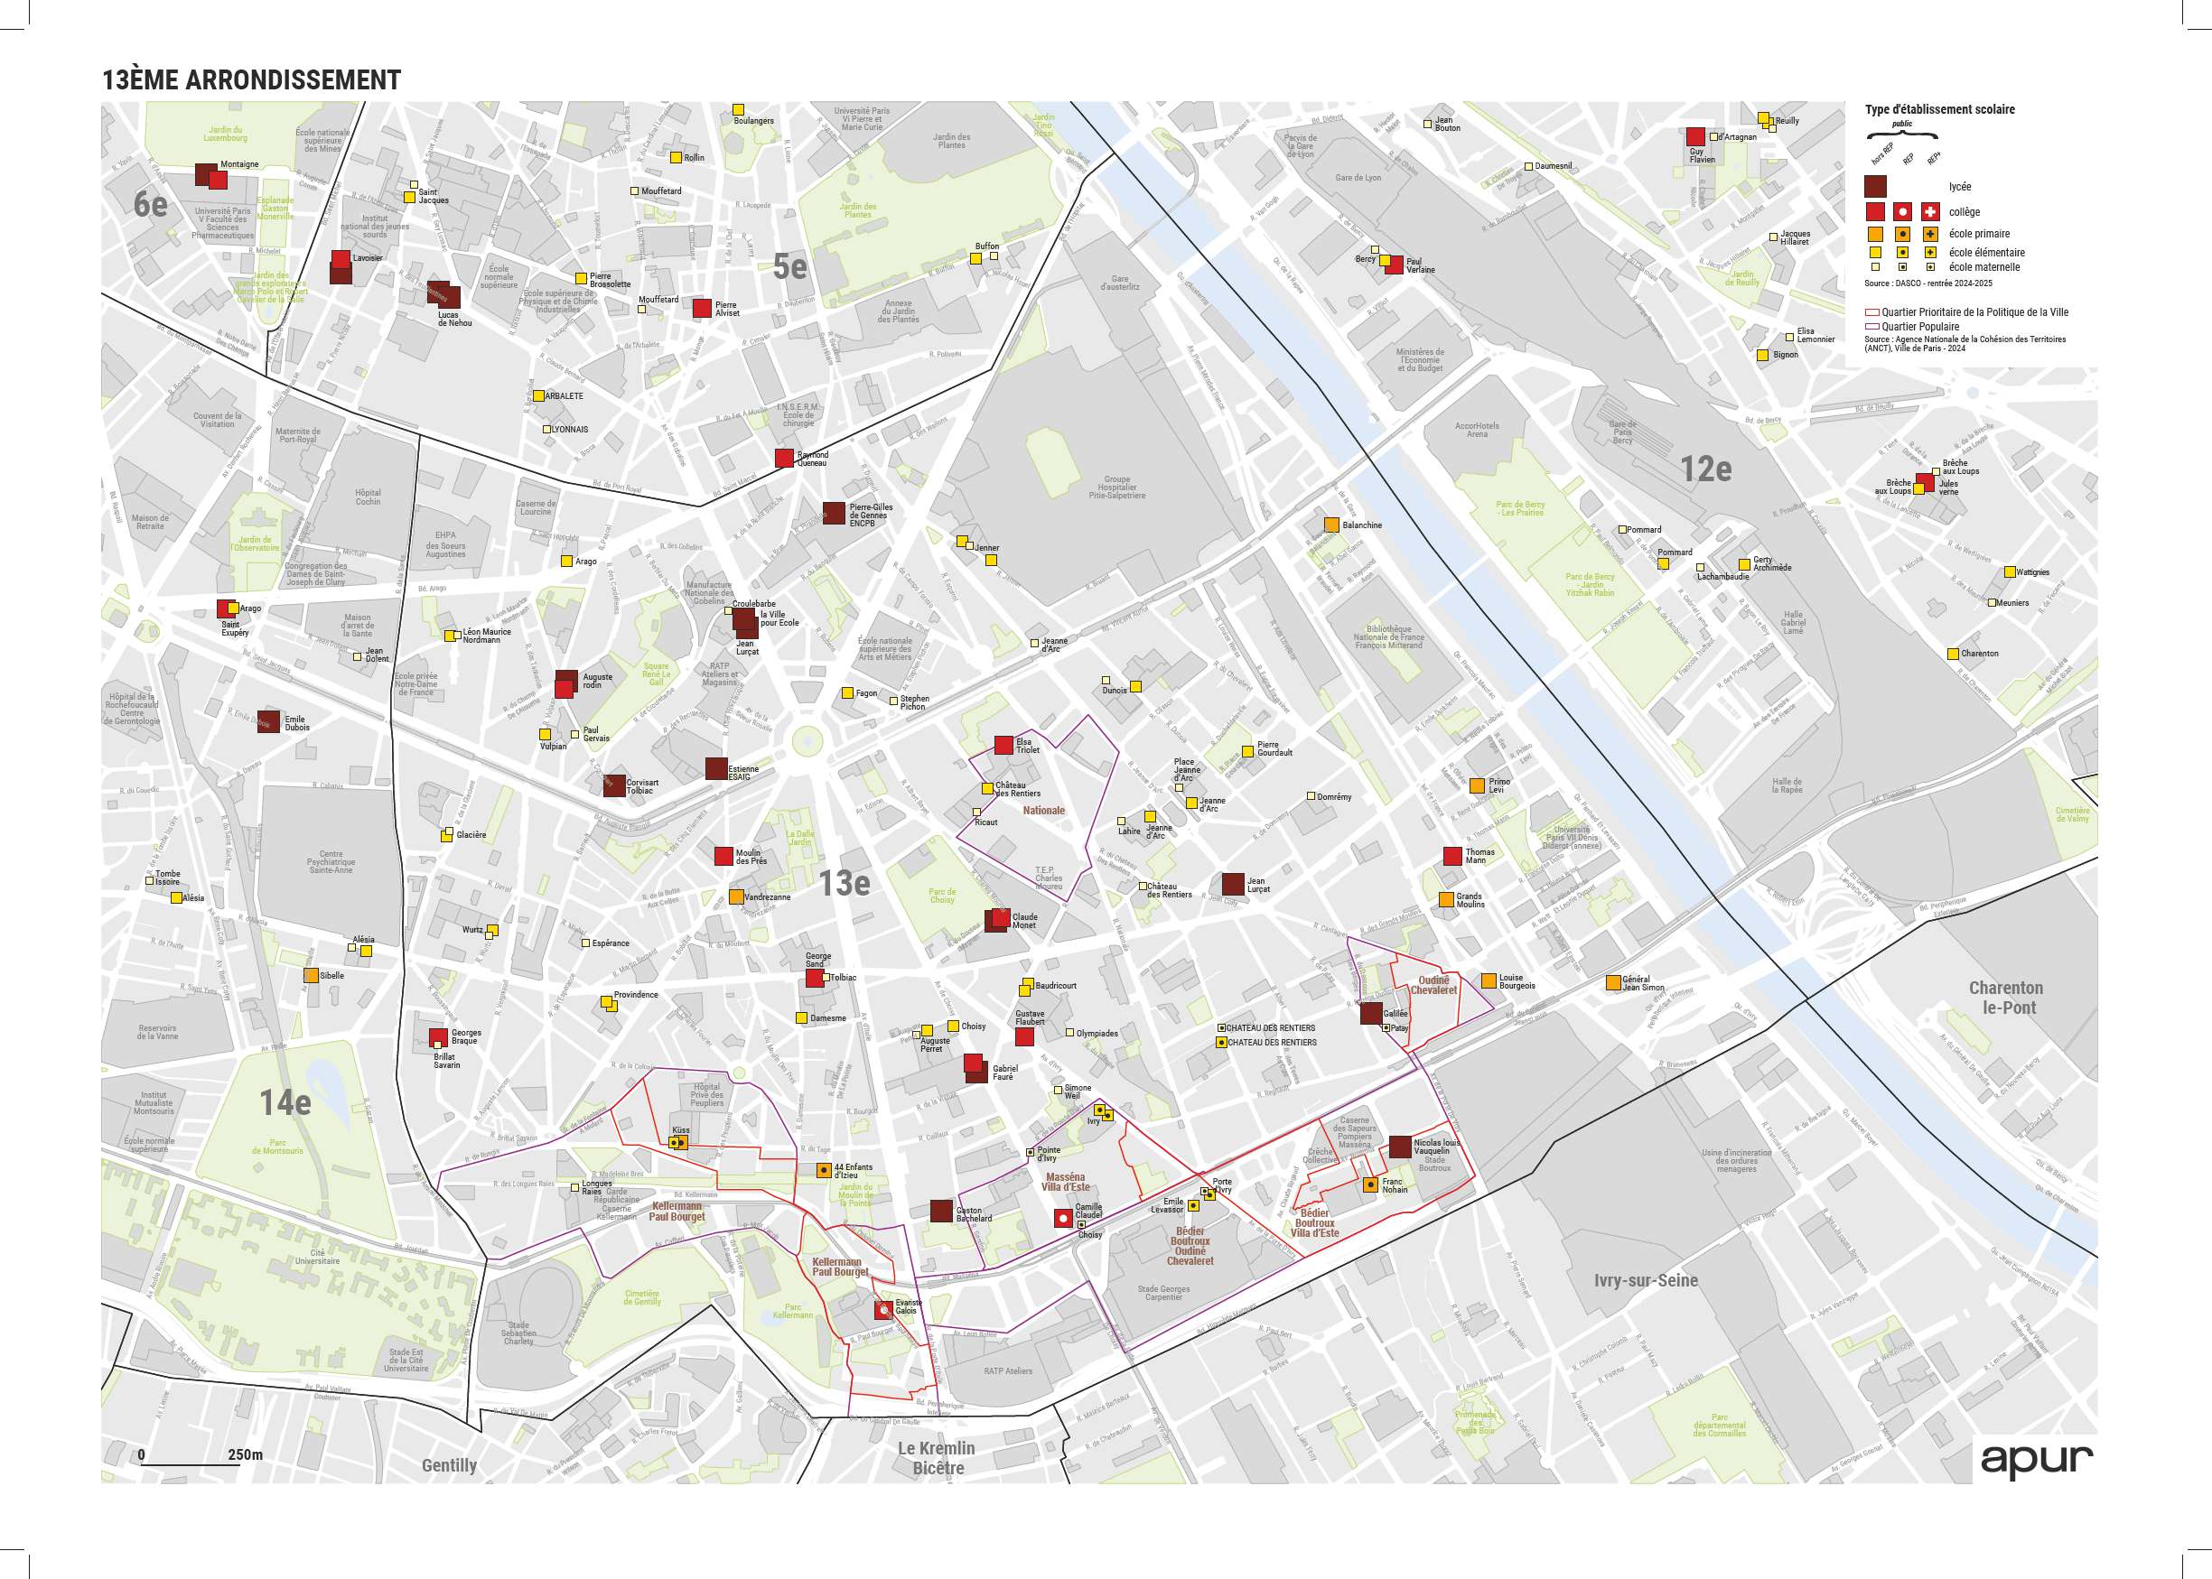
Task: Click the Gaston Bachelard lycée marker
Action: coord(940,1211)
